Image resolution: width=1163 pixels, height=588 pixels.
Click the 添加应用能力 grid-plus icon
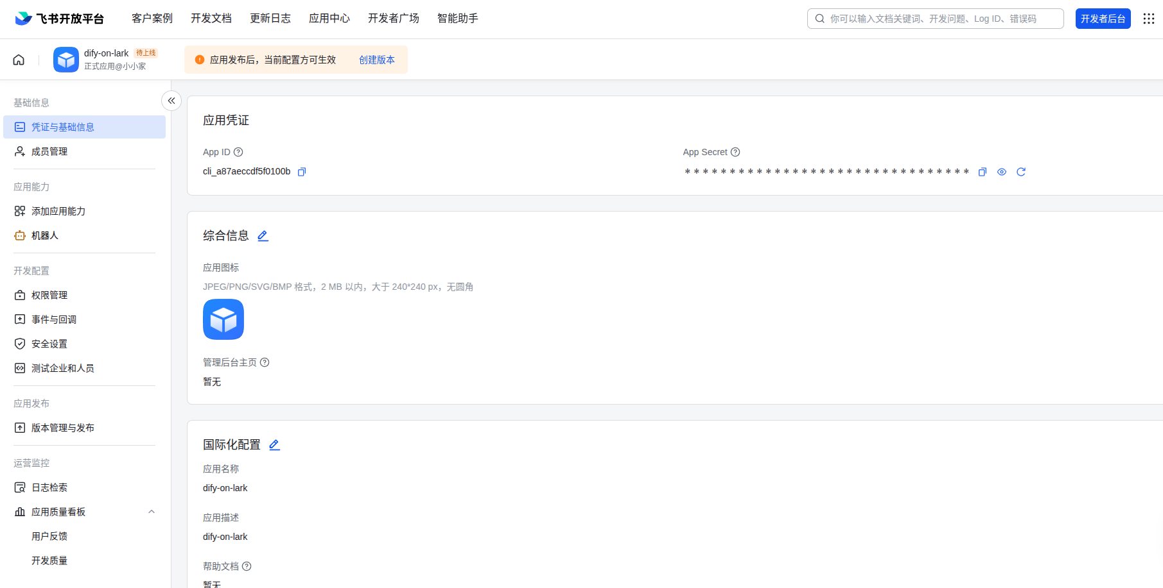20,211
